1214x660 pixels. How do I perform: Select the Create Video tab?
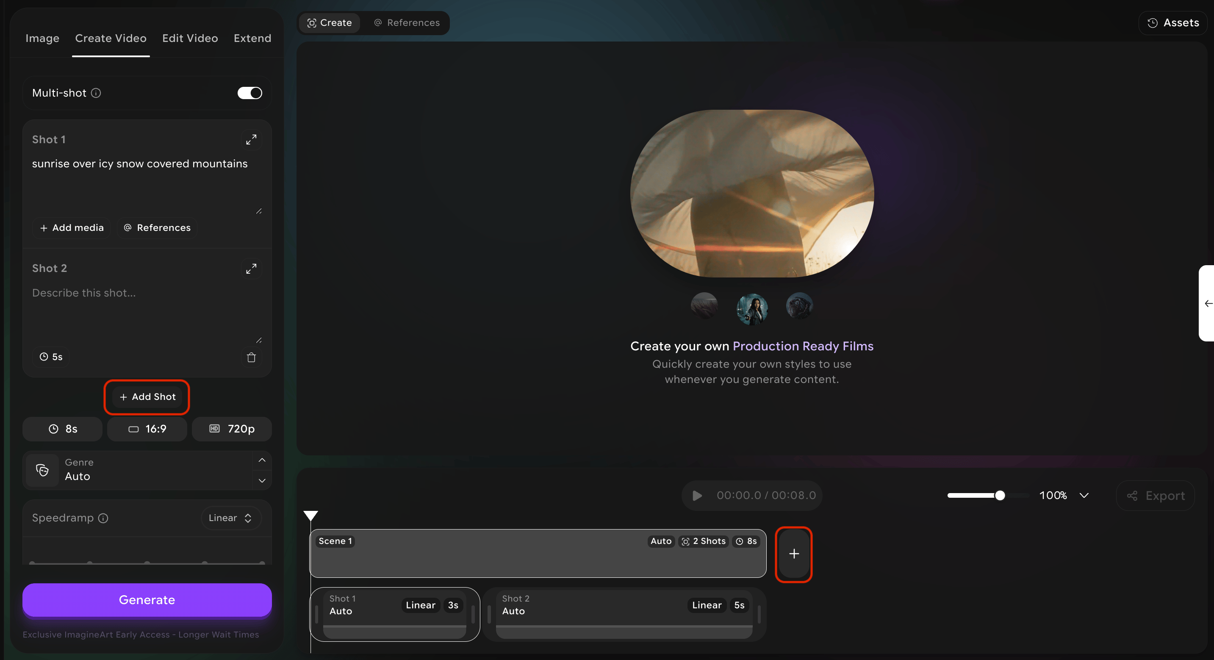point(111,38)
